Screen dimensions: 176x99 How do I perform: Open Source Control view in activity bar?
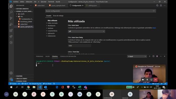tap(11, 18)
